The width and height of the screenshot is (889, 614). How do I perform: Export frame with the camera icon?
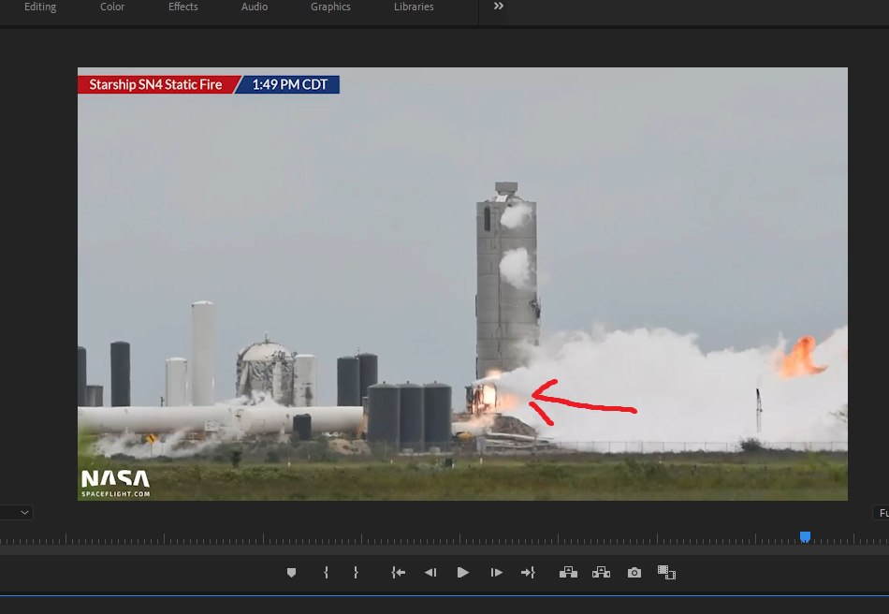(634, 573)
